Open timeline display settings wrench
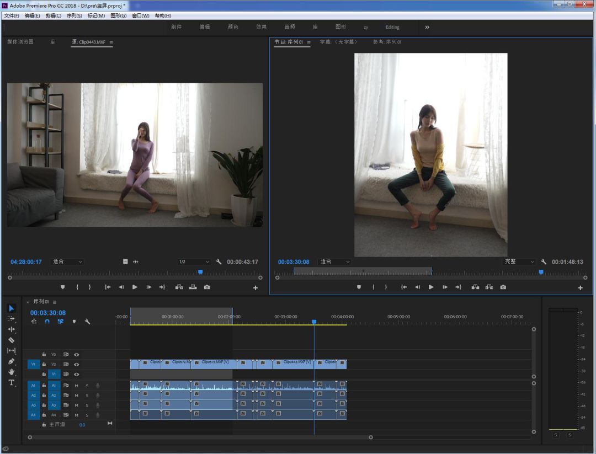 pyautogui.click(x=87, y=322)
